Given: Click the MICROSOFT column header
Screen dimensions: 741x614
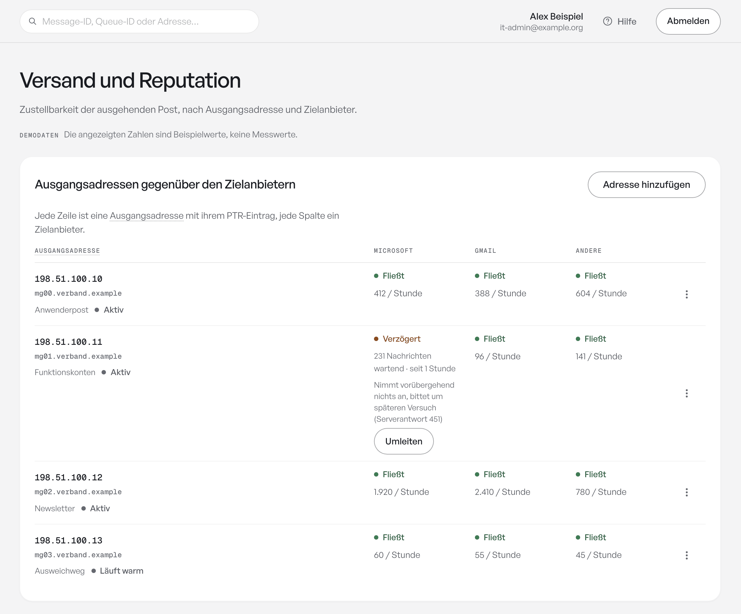Looking at the screenshot, I should 393,251.
